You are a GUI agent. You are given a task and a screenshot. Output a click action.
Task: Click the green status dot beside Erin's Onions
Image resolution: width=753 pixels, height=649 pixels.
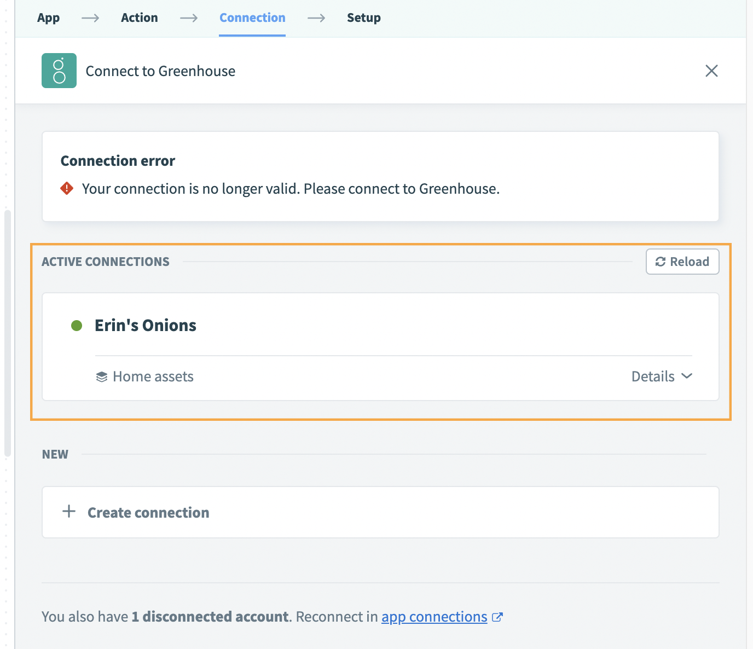click(77, 326)
